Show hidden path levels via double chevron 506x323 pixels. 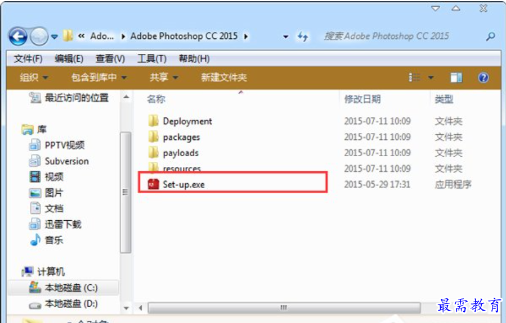tap(81, 36)
